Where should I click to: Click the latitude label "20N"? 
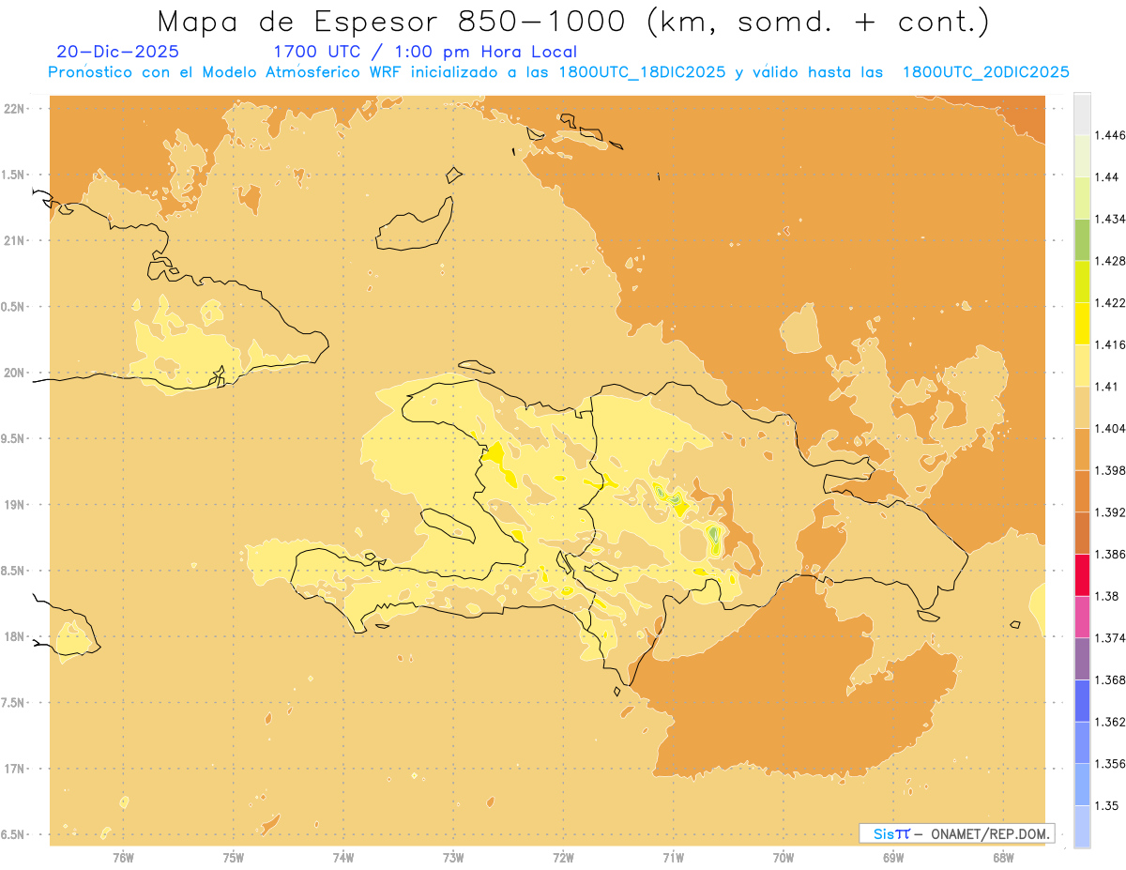(15, 373)
